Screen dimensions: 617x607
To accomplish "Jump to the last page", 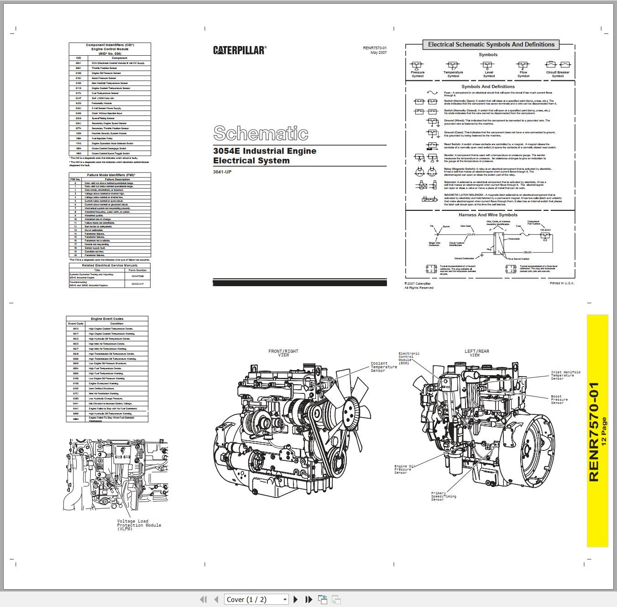I will point(308,599).
